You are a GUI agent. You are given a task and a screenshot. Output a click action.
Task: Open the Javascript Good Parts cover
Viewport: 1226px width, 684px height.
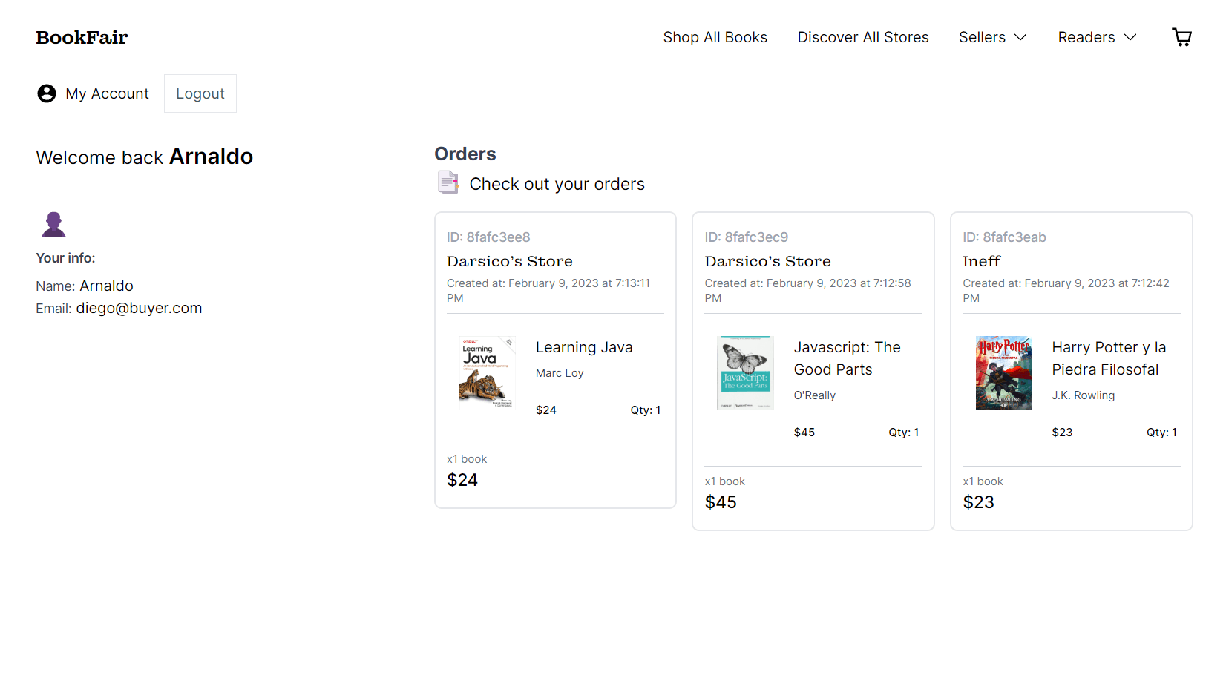[745, 373]
